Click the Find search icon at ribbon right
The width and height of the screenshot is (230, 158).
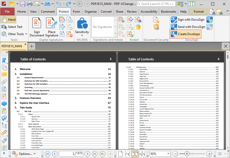coord(212,12)
